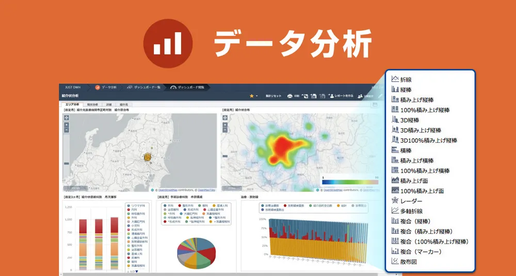The image size is (516, 276).
Task: Click the printer 印刷 icon
Action: pos(290,96)
